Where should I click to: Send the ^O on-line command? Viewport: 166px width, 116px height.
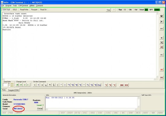click(x=95, y=85)
